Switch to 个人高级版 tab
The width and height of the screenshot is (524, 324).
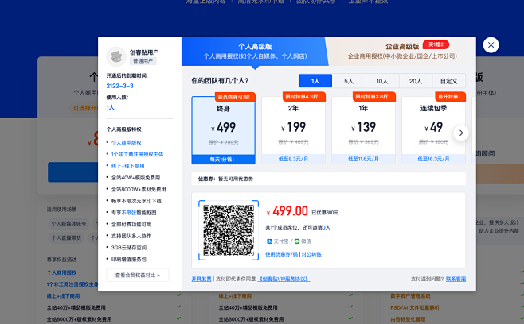click(255, 51)
